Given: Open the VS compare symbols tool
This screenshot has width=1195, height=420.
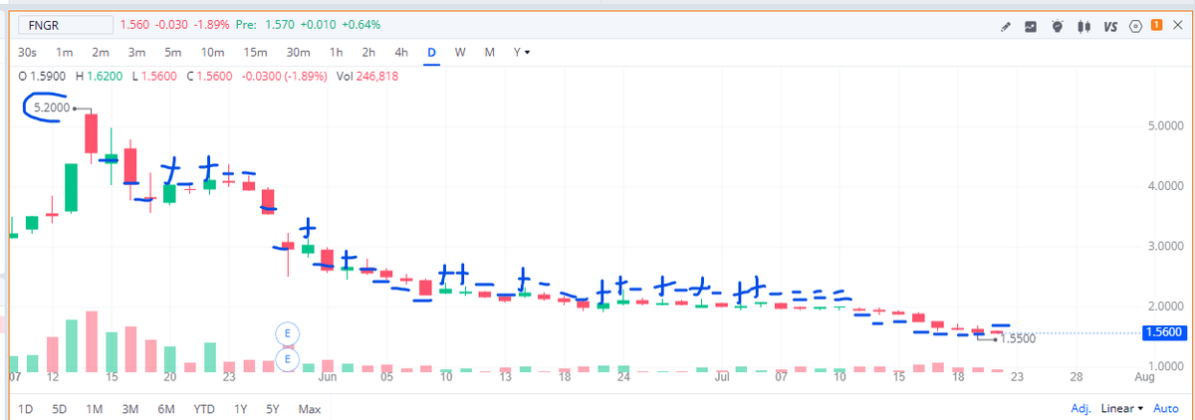Looking at the screenshot, I should pos(1109,26).
